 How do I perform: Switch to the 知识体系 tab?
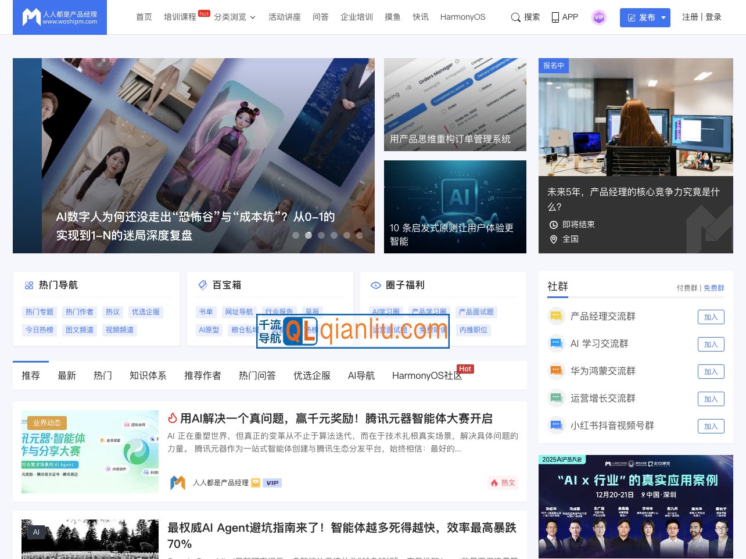(x=148, y=375)
